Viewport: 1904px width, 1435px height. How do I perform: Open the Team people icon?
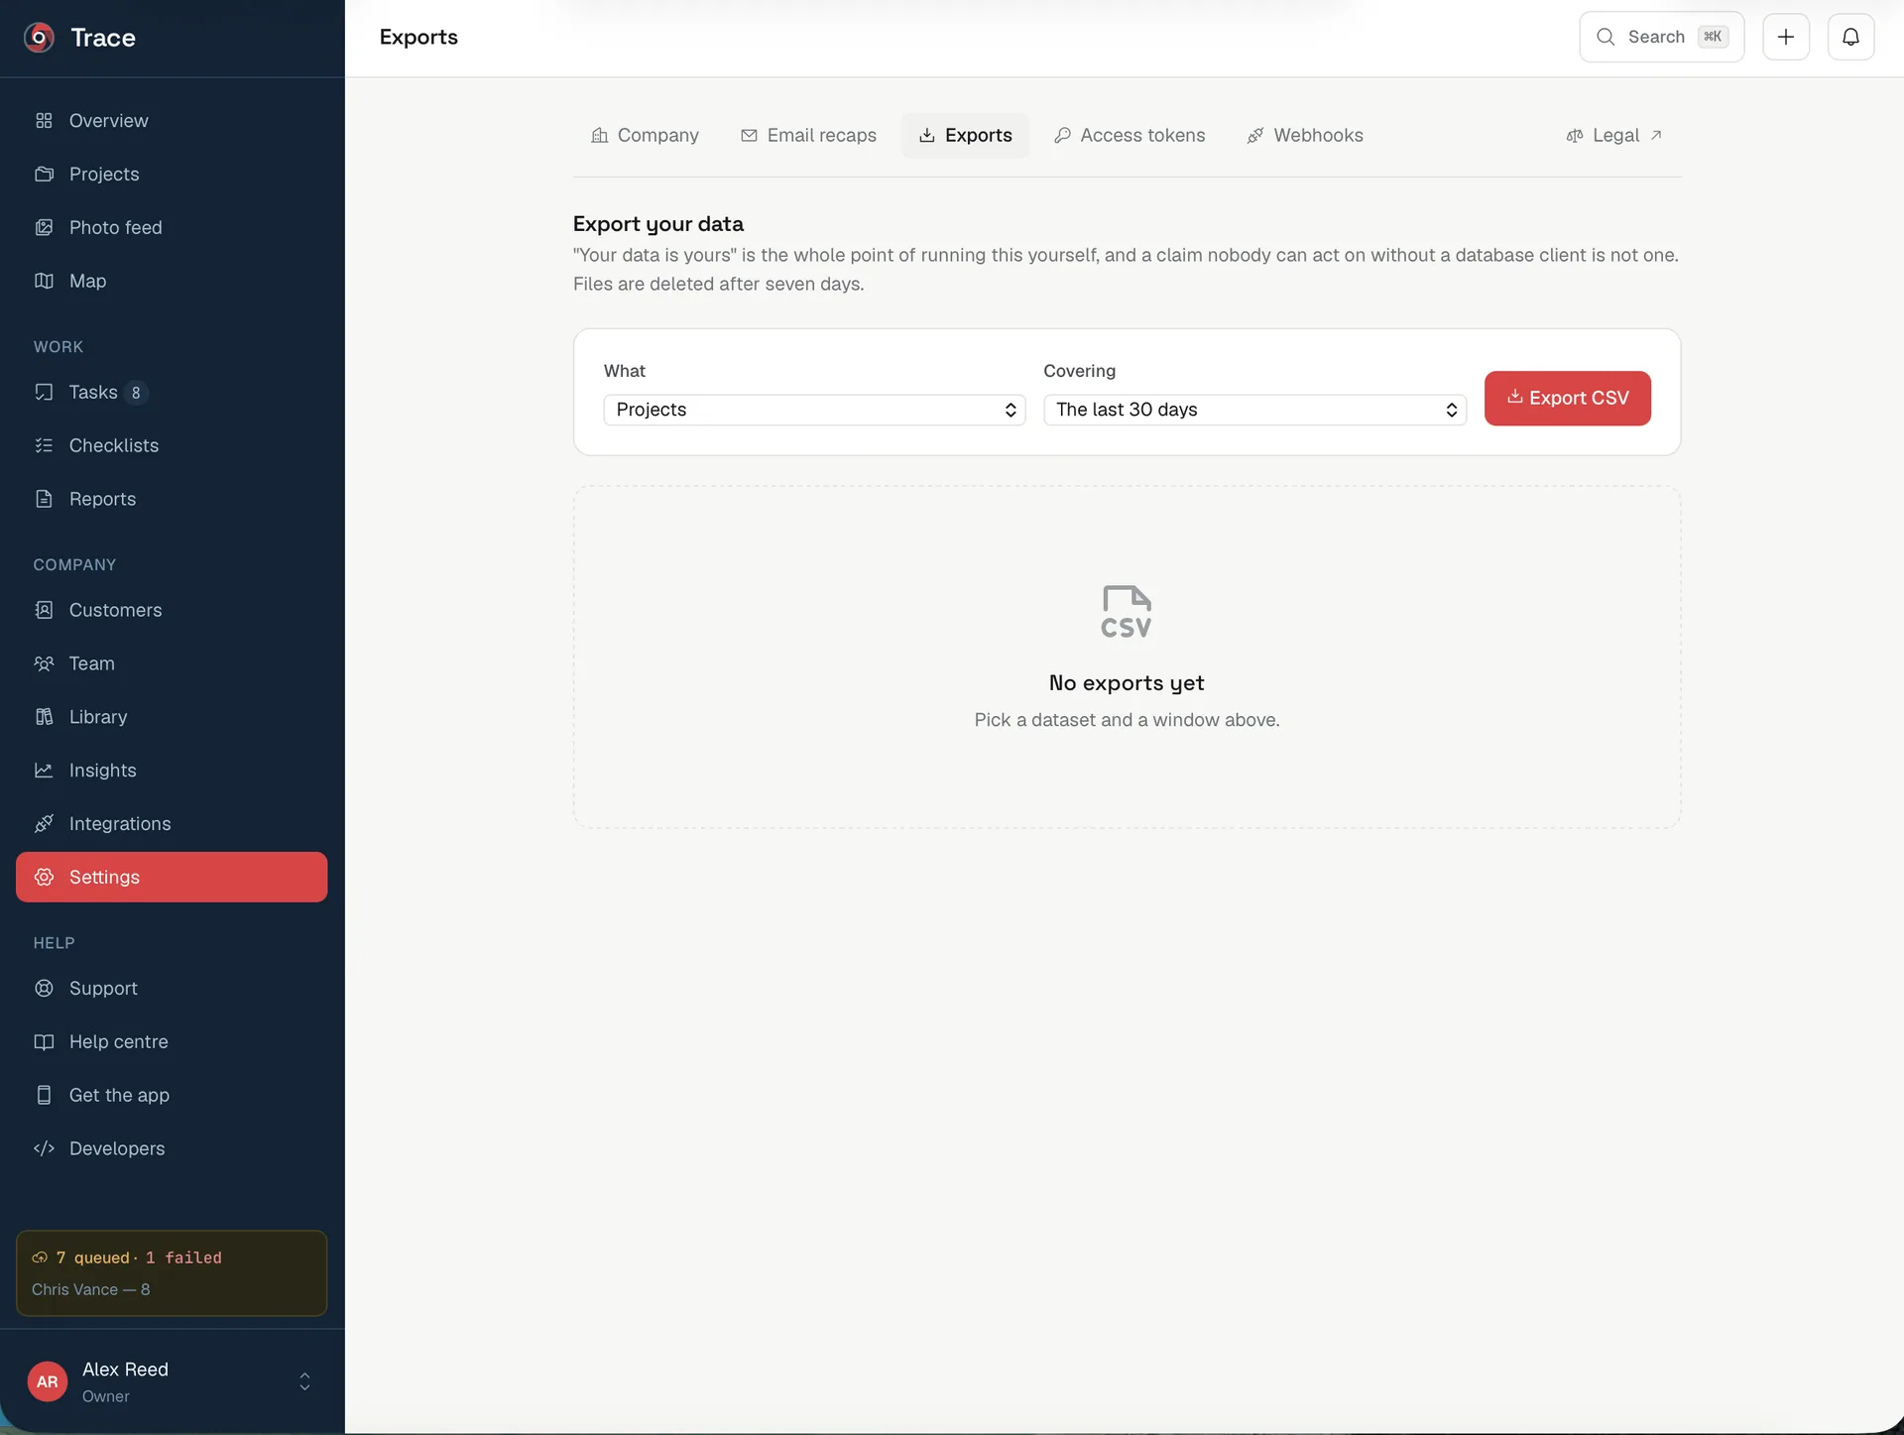tap(44, 664)
